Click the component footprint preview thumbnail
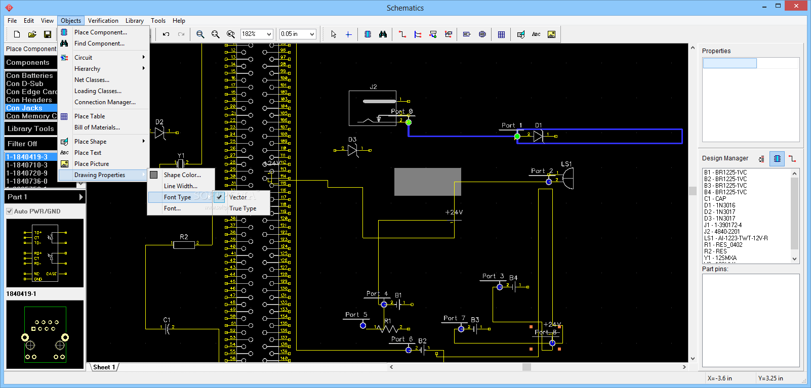The width and height of the screenshot is (811, 388). point(45,334)
